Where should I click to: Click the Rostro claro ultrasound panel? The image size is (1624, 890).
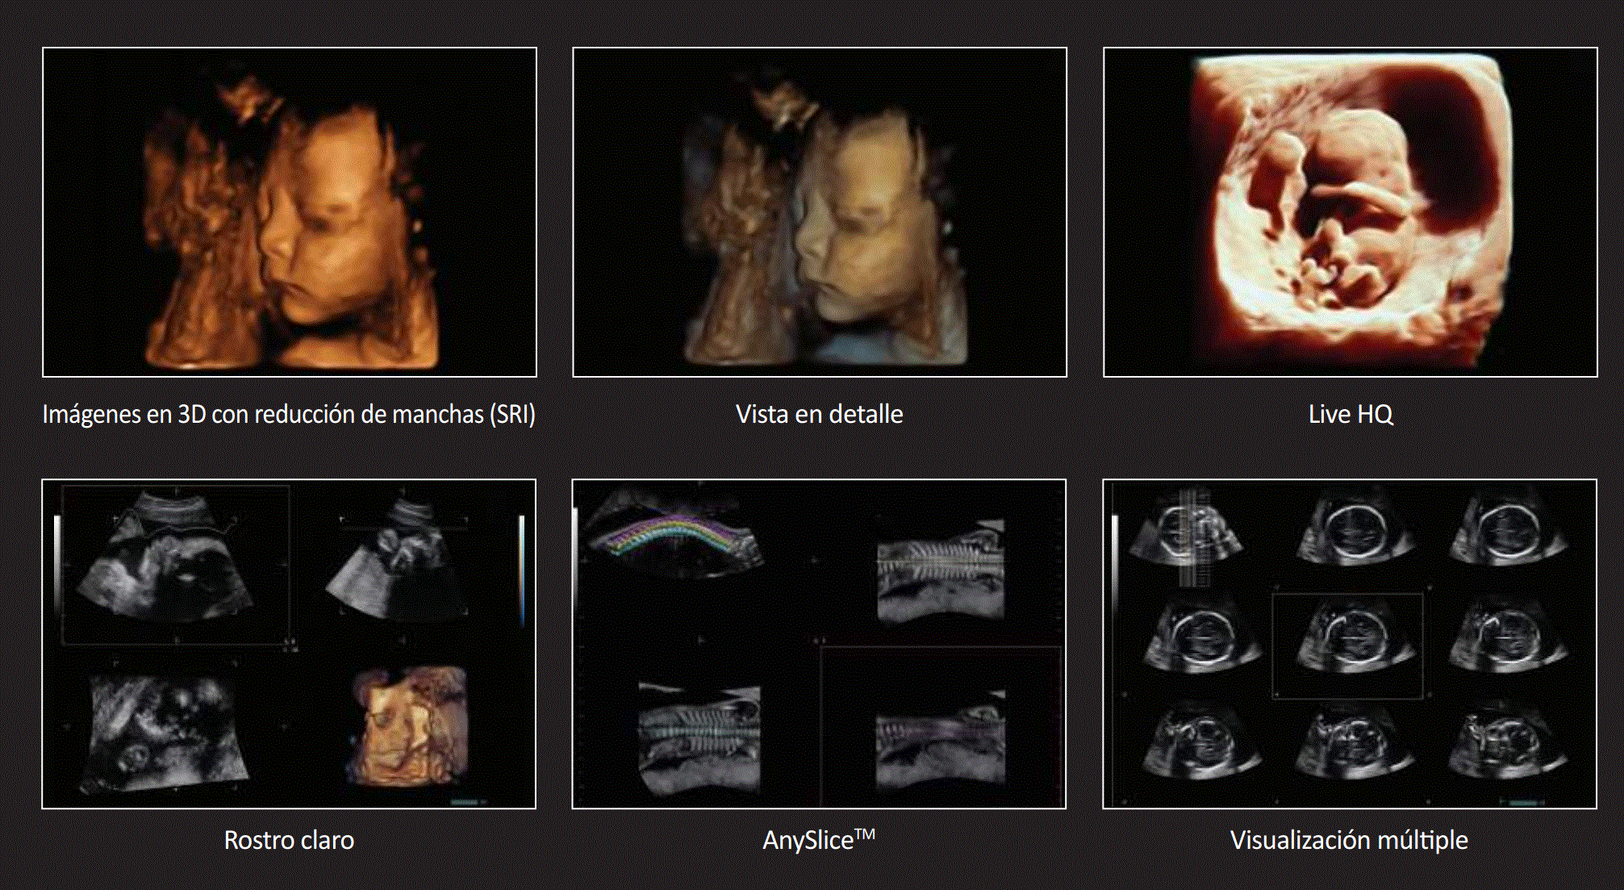coord(289,644)
